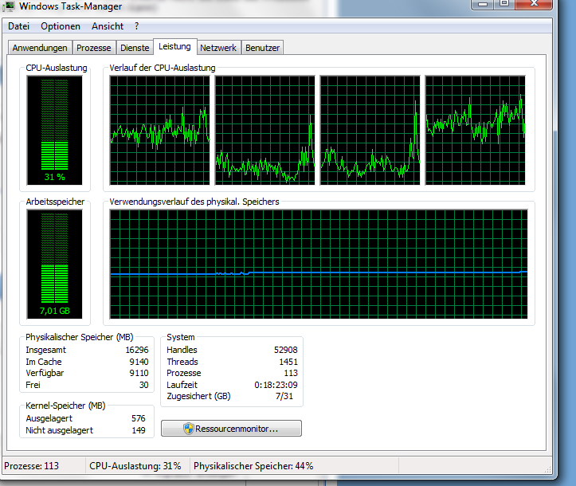Click the Ausgelagert value 576
The height and width of the screenshot is (486, 576).
pos(139,418)
